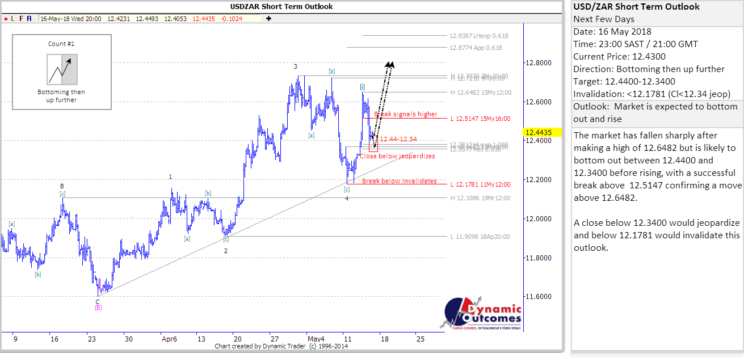Select the green L toolbar icon
Screen dimensions: 744x358
click(12, 19)
